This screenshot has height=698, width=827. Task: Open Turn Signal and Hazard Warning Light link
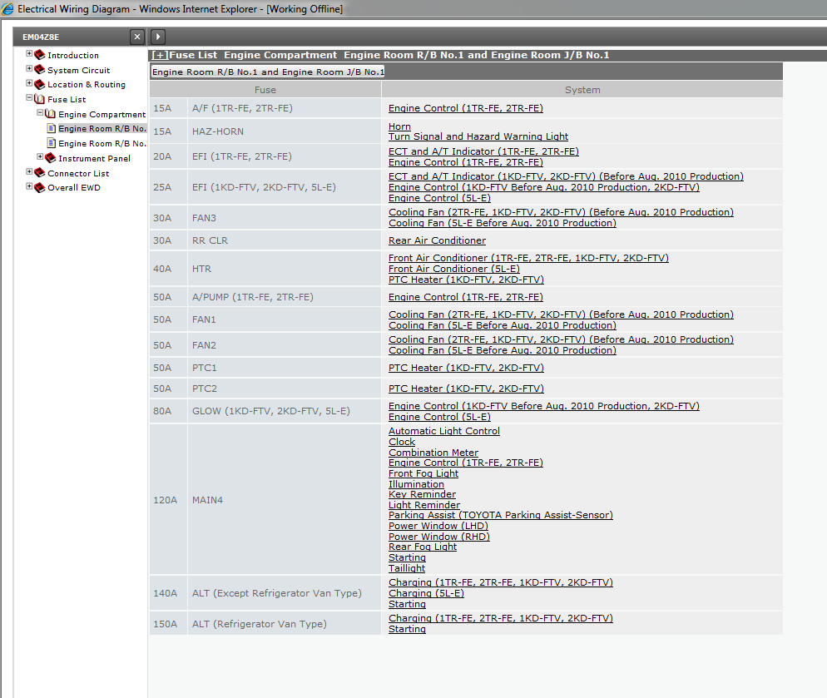[478, 136]
